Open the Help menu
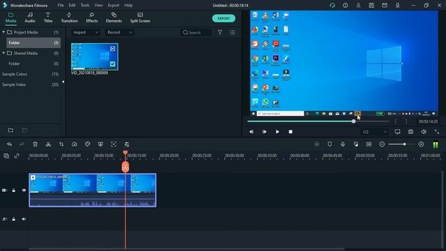 pyautogui.click(x=128, y=5)
